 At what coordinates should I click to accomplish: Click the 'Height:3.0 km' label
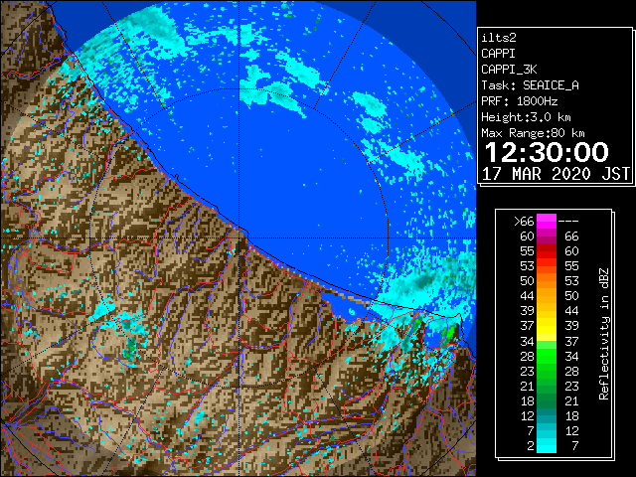[526, 117]
